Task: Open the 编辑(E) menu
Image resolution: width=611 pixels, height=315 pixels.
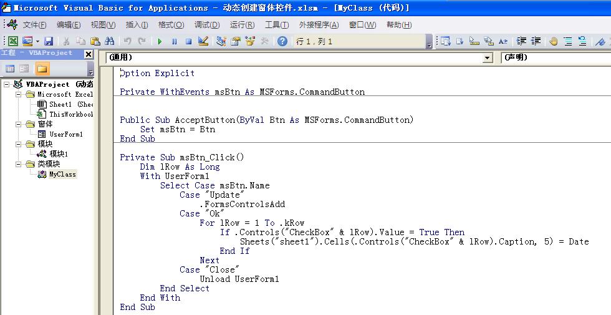Action: click(x=69, y=25)
